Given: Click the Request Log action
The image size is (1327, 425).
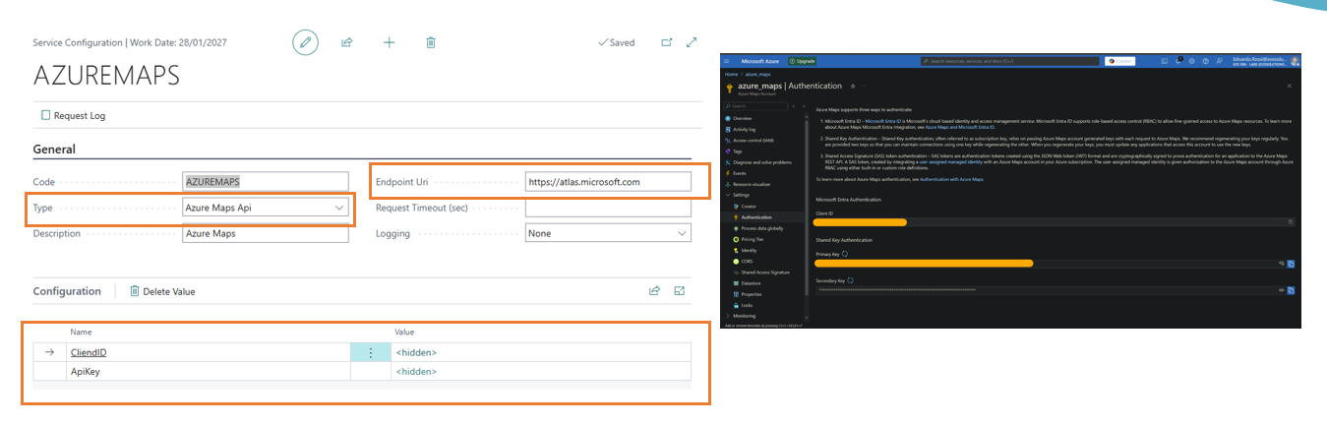Looking at the screenshot, I should (73, 115).
